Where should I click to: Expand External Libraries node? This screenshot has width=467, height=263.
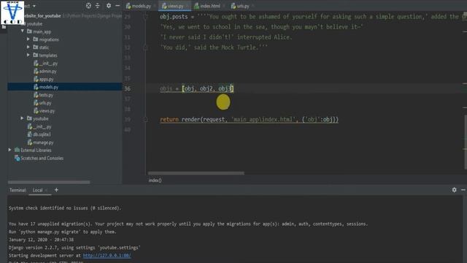tap(9, 150)
